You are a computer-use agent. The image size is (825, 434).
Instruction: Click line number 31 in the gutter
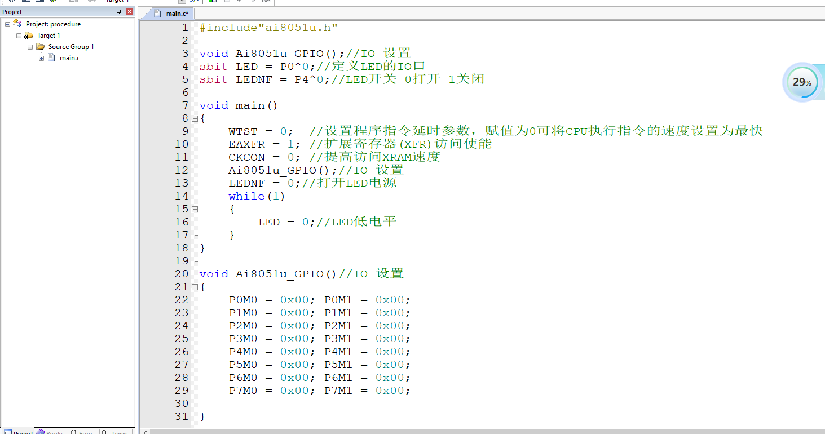point(182,417)
